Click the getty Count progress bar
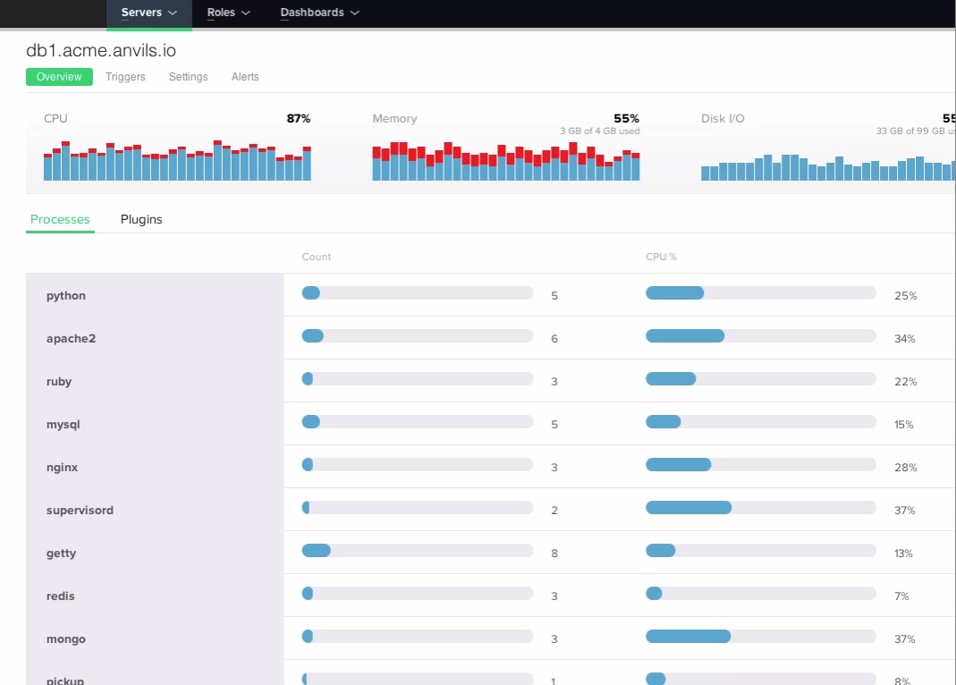This screenshot has width=956, height=685. point(417,551)
